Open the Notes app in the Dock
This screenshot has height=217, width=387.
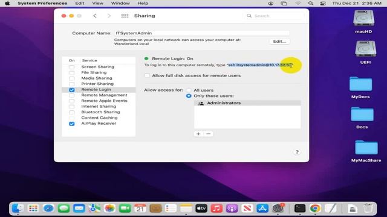pyautogui.click(x=186, y=209)
